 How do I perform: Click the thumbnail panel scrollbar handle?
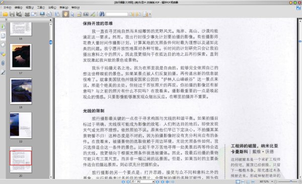click(x=51, y=42)
